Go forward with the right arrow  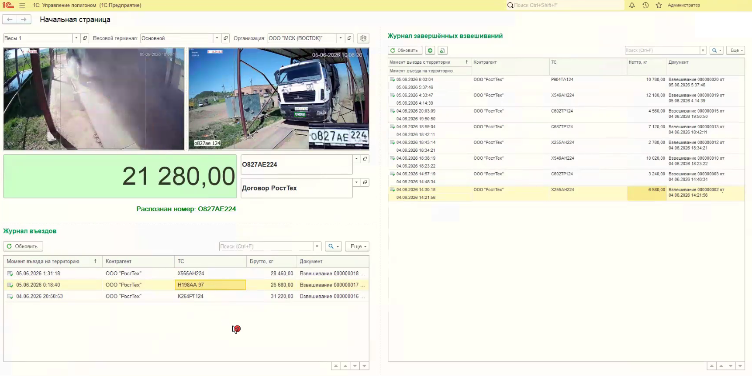point(24,19)
